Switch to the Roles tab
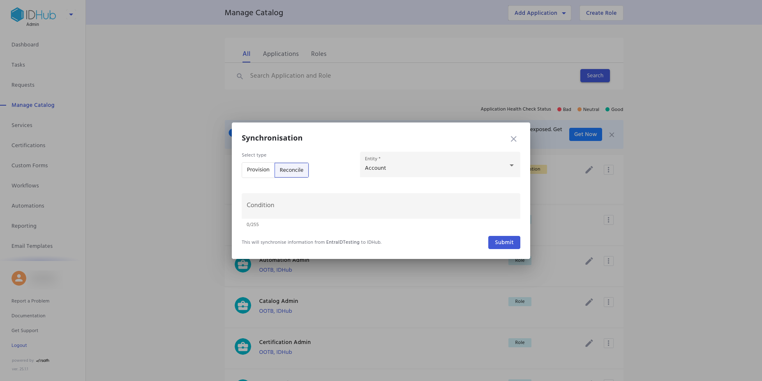Image resolution: width=762 pixels, height=381 pixels. tap(319, 54)
